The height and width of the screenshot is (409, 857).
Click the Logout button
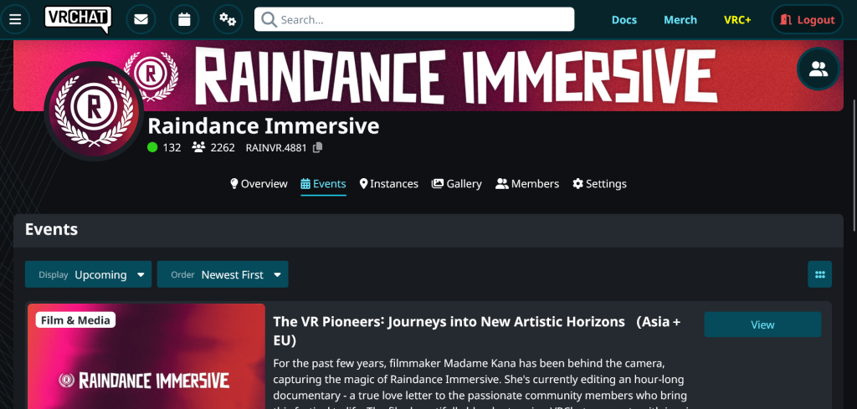click(x=808, y=20)
